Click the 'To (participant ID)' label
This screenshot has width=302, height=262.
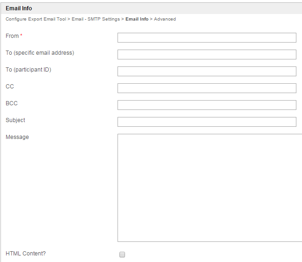pyautogui.click(x=28, y=70)
